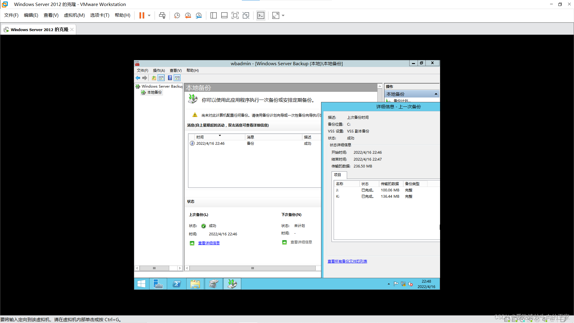The height and width of the screenshot is (323, 574).
Task: Click the Windows Start button
Action: 141,284
